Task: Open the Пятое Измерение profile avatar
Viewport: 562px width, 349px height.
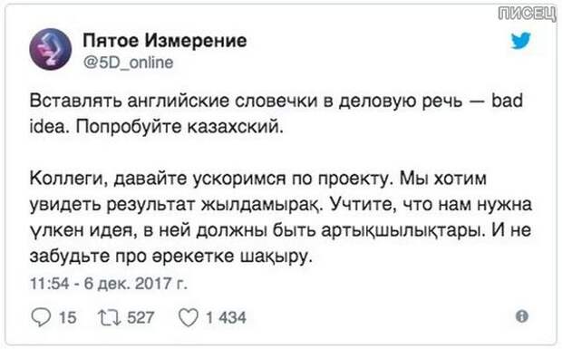Action: 51,49
